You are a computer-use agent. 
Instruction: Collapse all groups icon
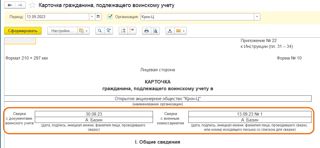pyautogui.click(x=132, y=31)
